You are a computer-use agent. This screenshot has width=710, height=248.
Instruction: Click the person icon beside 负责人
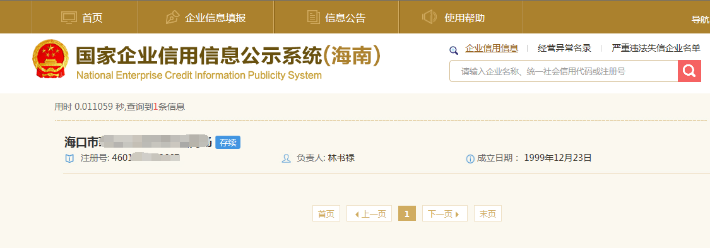286,158
